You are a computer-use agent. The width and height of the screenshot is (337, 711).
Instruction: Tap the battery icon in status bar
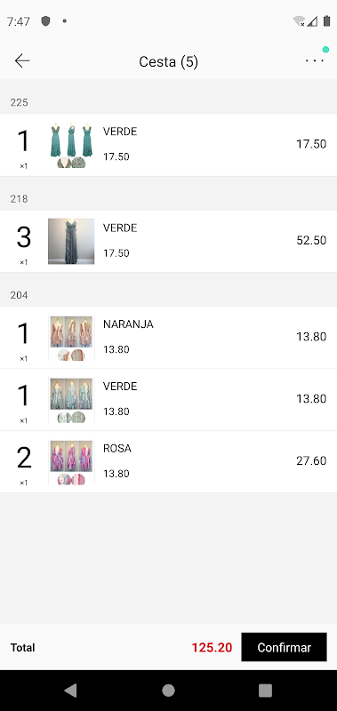(x=326, y=20)
